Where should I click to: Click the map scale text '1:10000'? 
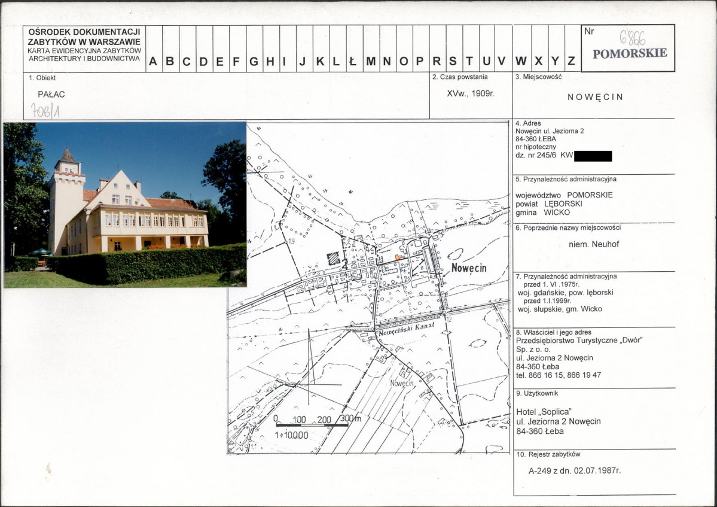[291, 435]
